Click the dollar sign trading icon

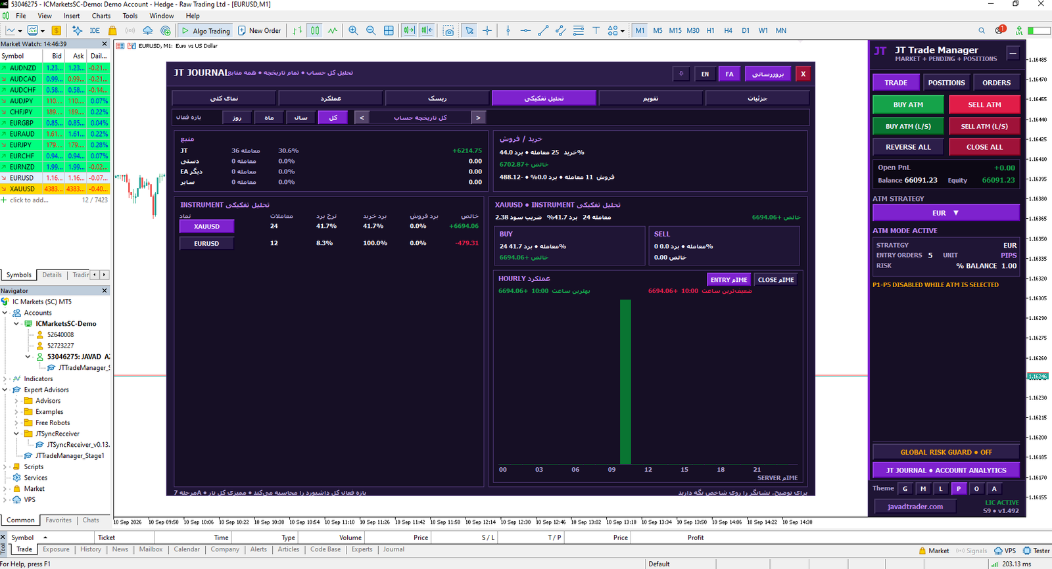[57, 30]
